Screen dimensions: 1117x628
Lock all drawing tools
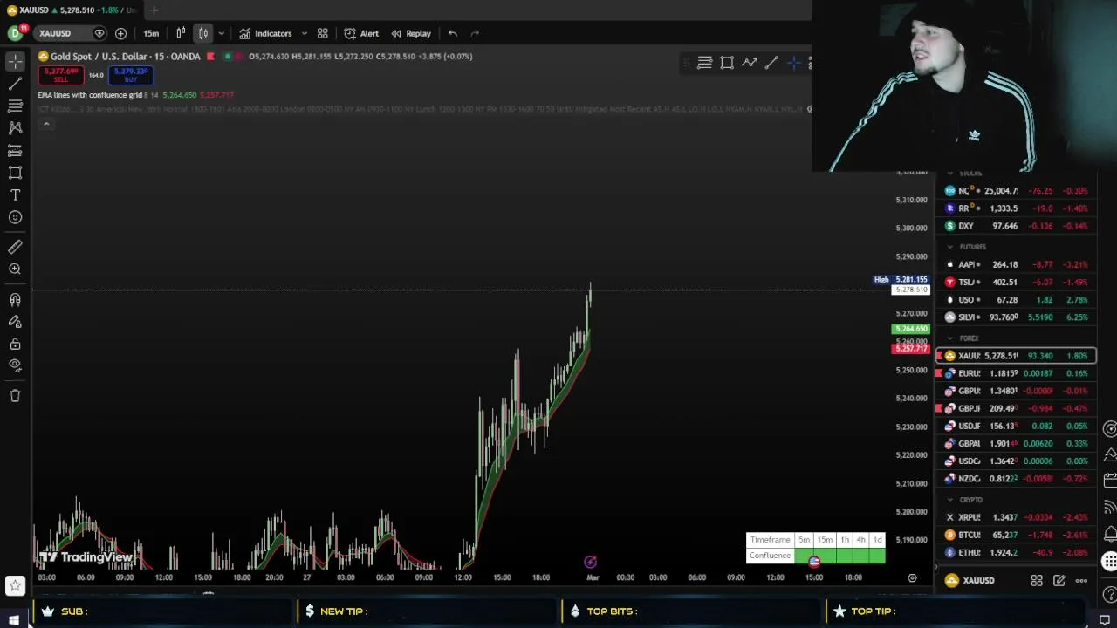[x=15, y=344]
